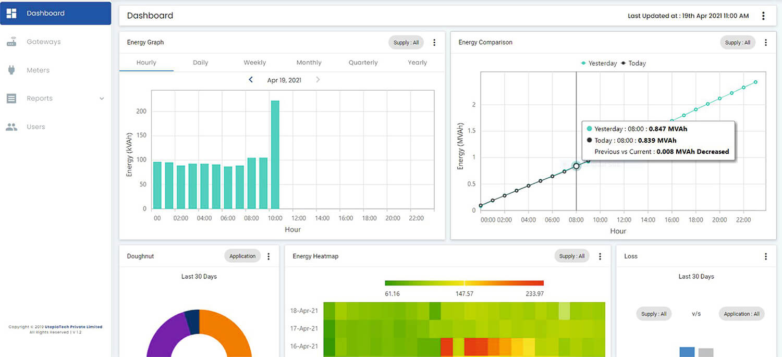
Task: Expand the Reports submenu chevron
Action: tap(102, 99)
